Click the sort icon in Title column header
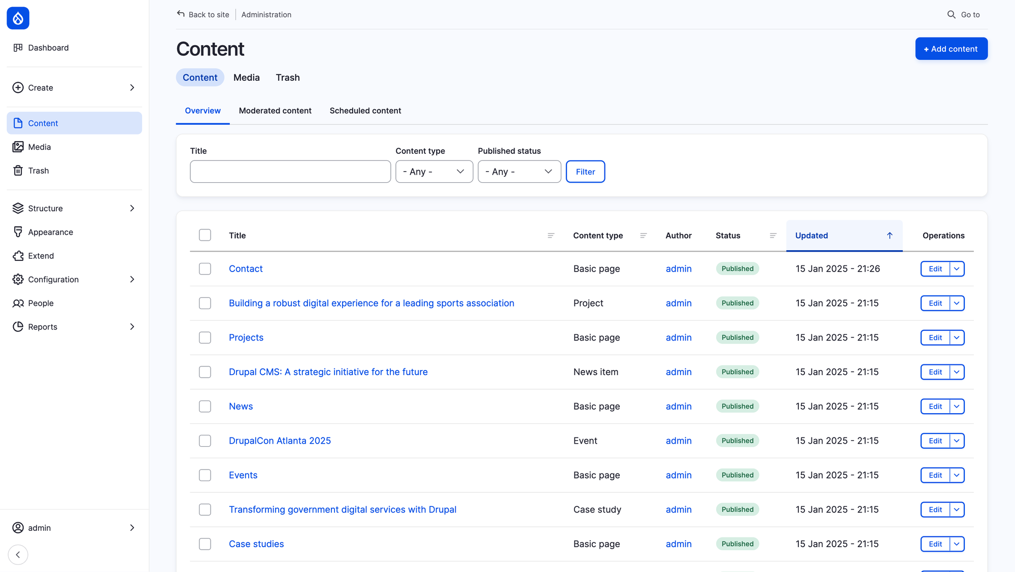This screenshot has width=1015, height=572. point(551,235)
